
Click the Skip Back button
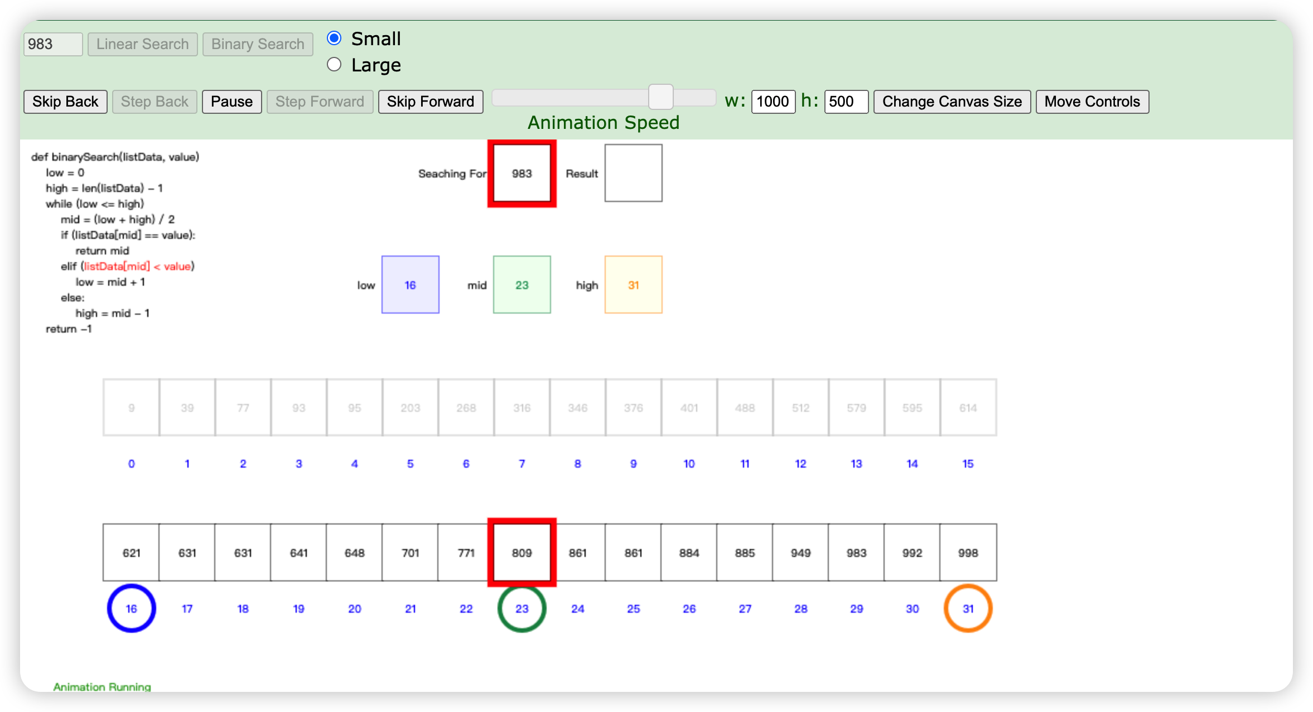[65, 102]
